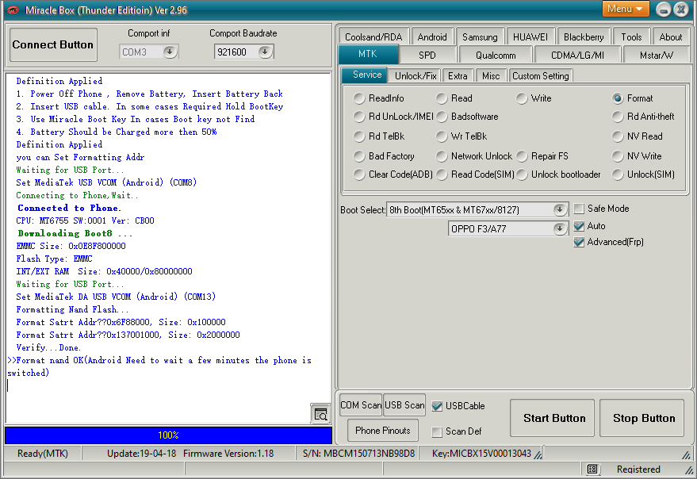
Task: Select the Rd TelBk radio button
Action: pos(359,136)
